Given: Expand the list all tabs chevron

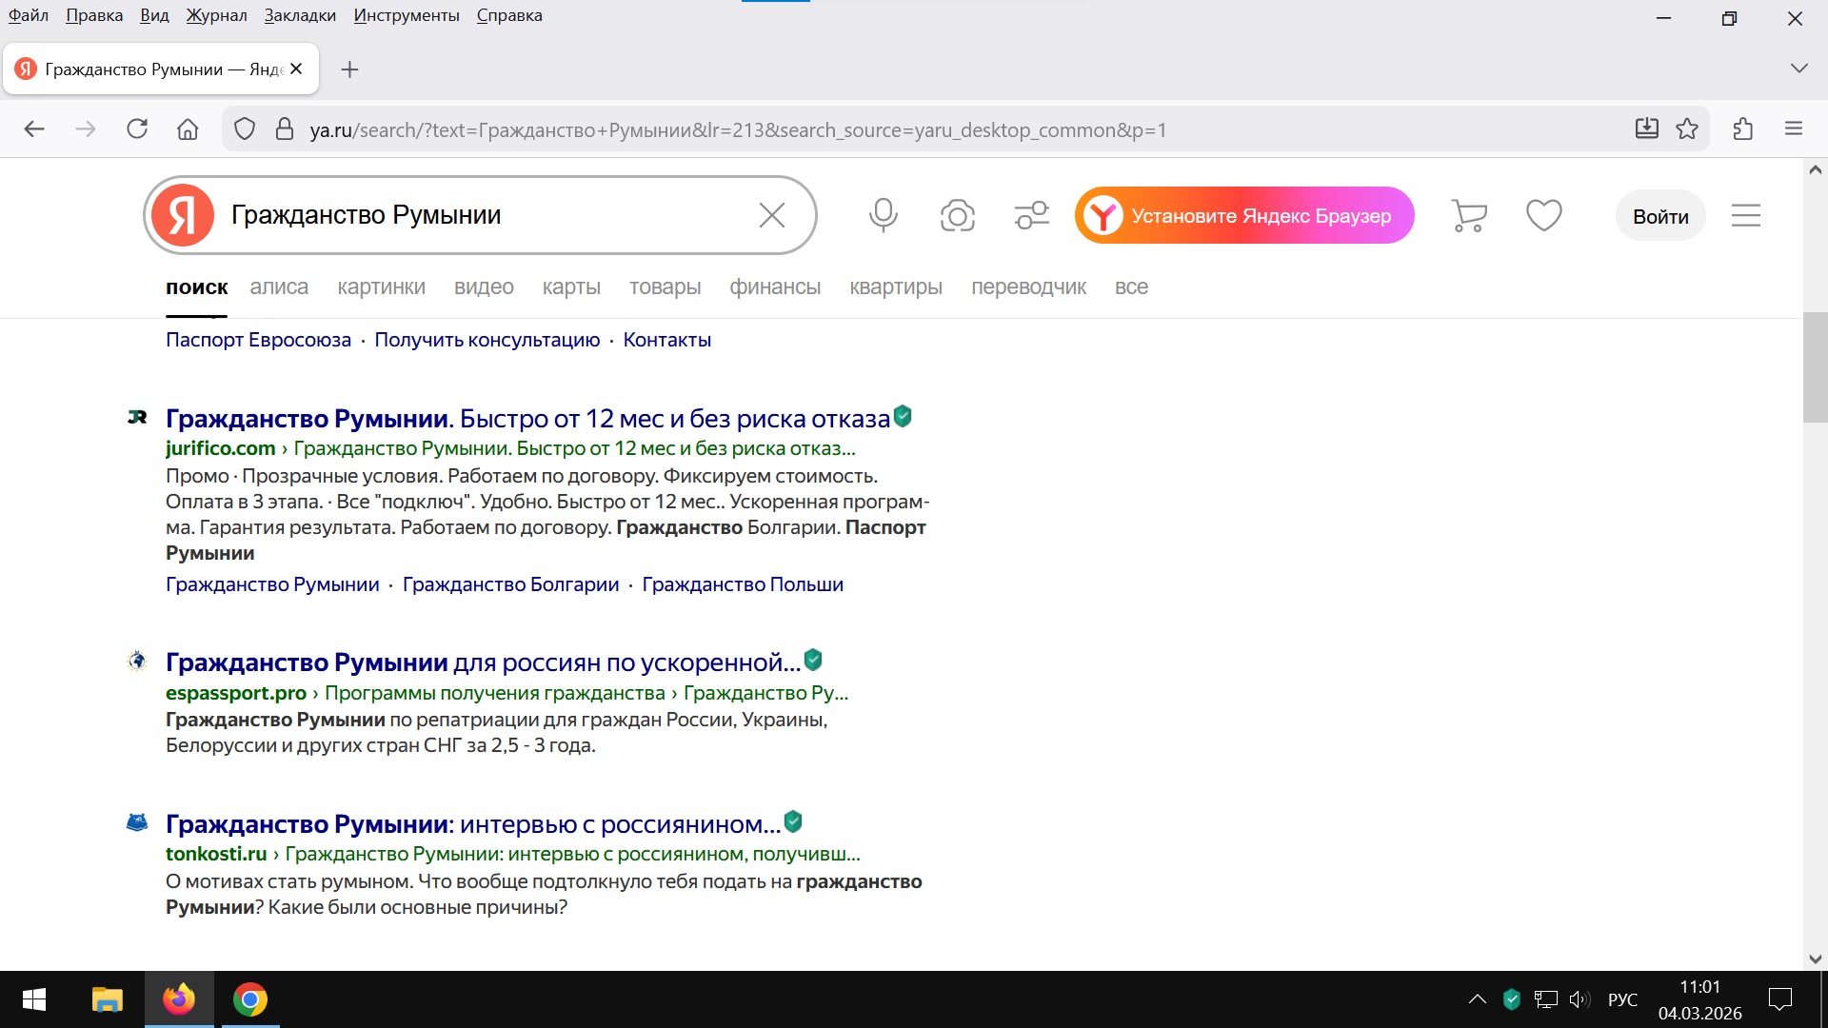Looking at the screenshot, I should point(1798,69).
